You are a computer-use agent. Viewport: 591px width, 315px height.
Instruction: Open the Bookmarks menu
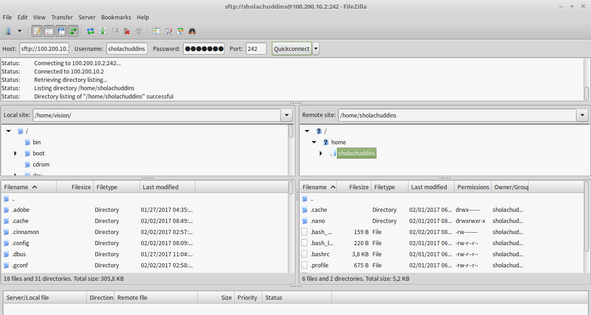click(116, 17)
